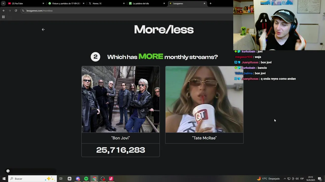Open the Windows Start menu
The image size is (325, 182).
pos(4,179)
